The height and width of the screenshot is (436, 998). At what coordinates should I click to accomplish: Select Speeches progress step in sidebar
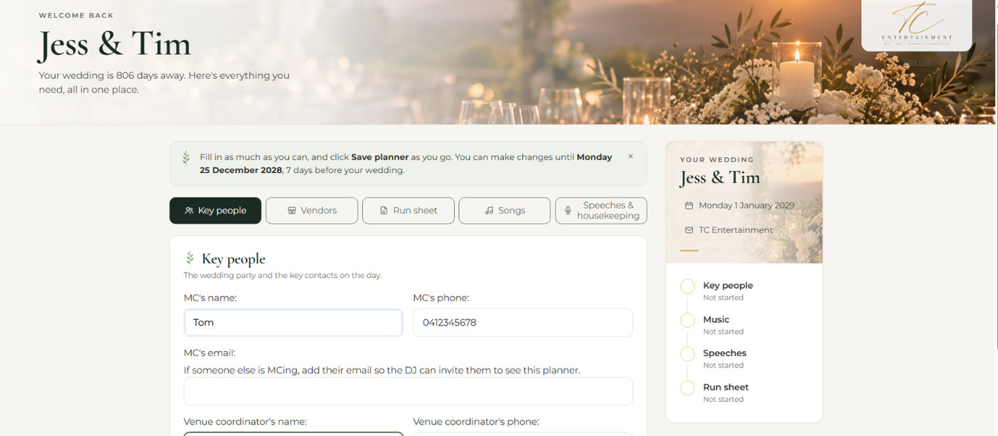[x=744, y=358]
